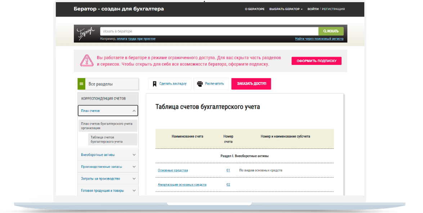Select Производственные запасы in sidebar
The height and width of the screenshot is (213, 423).
pyautogui.click(x=102, y=167)
